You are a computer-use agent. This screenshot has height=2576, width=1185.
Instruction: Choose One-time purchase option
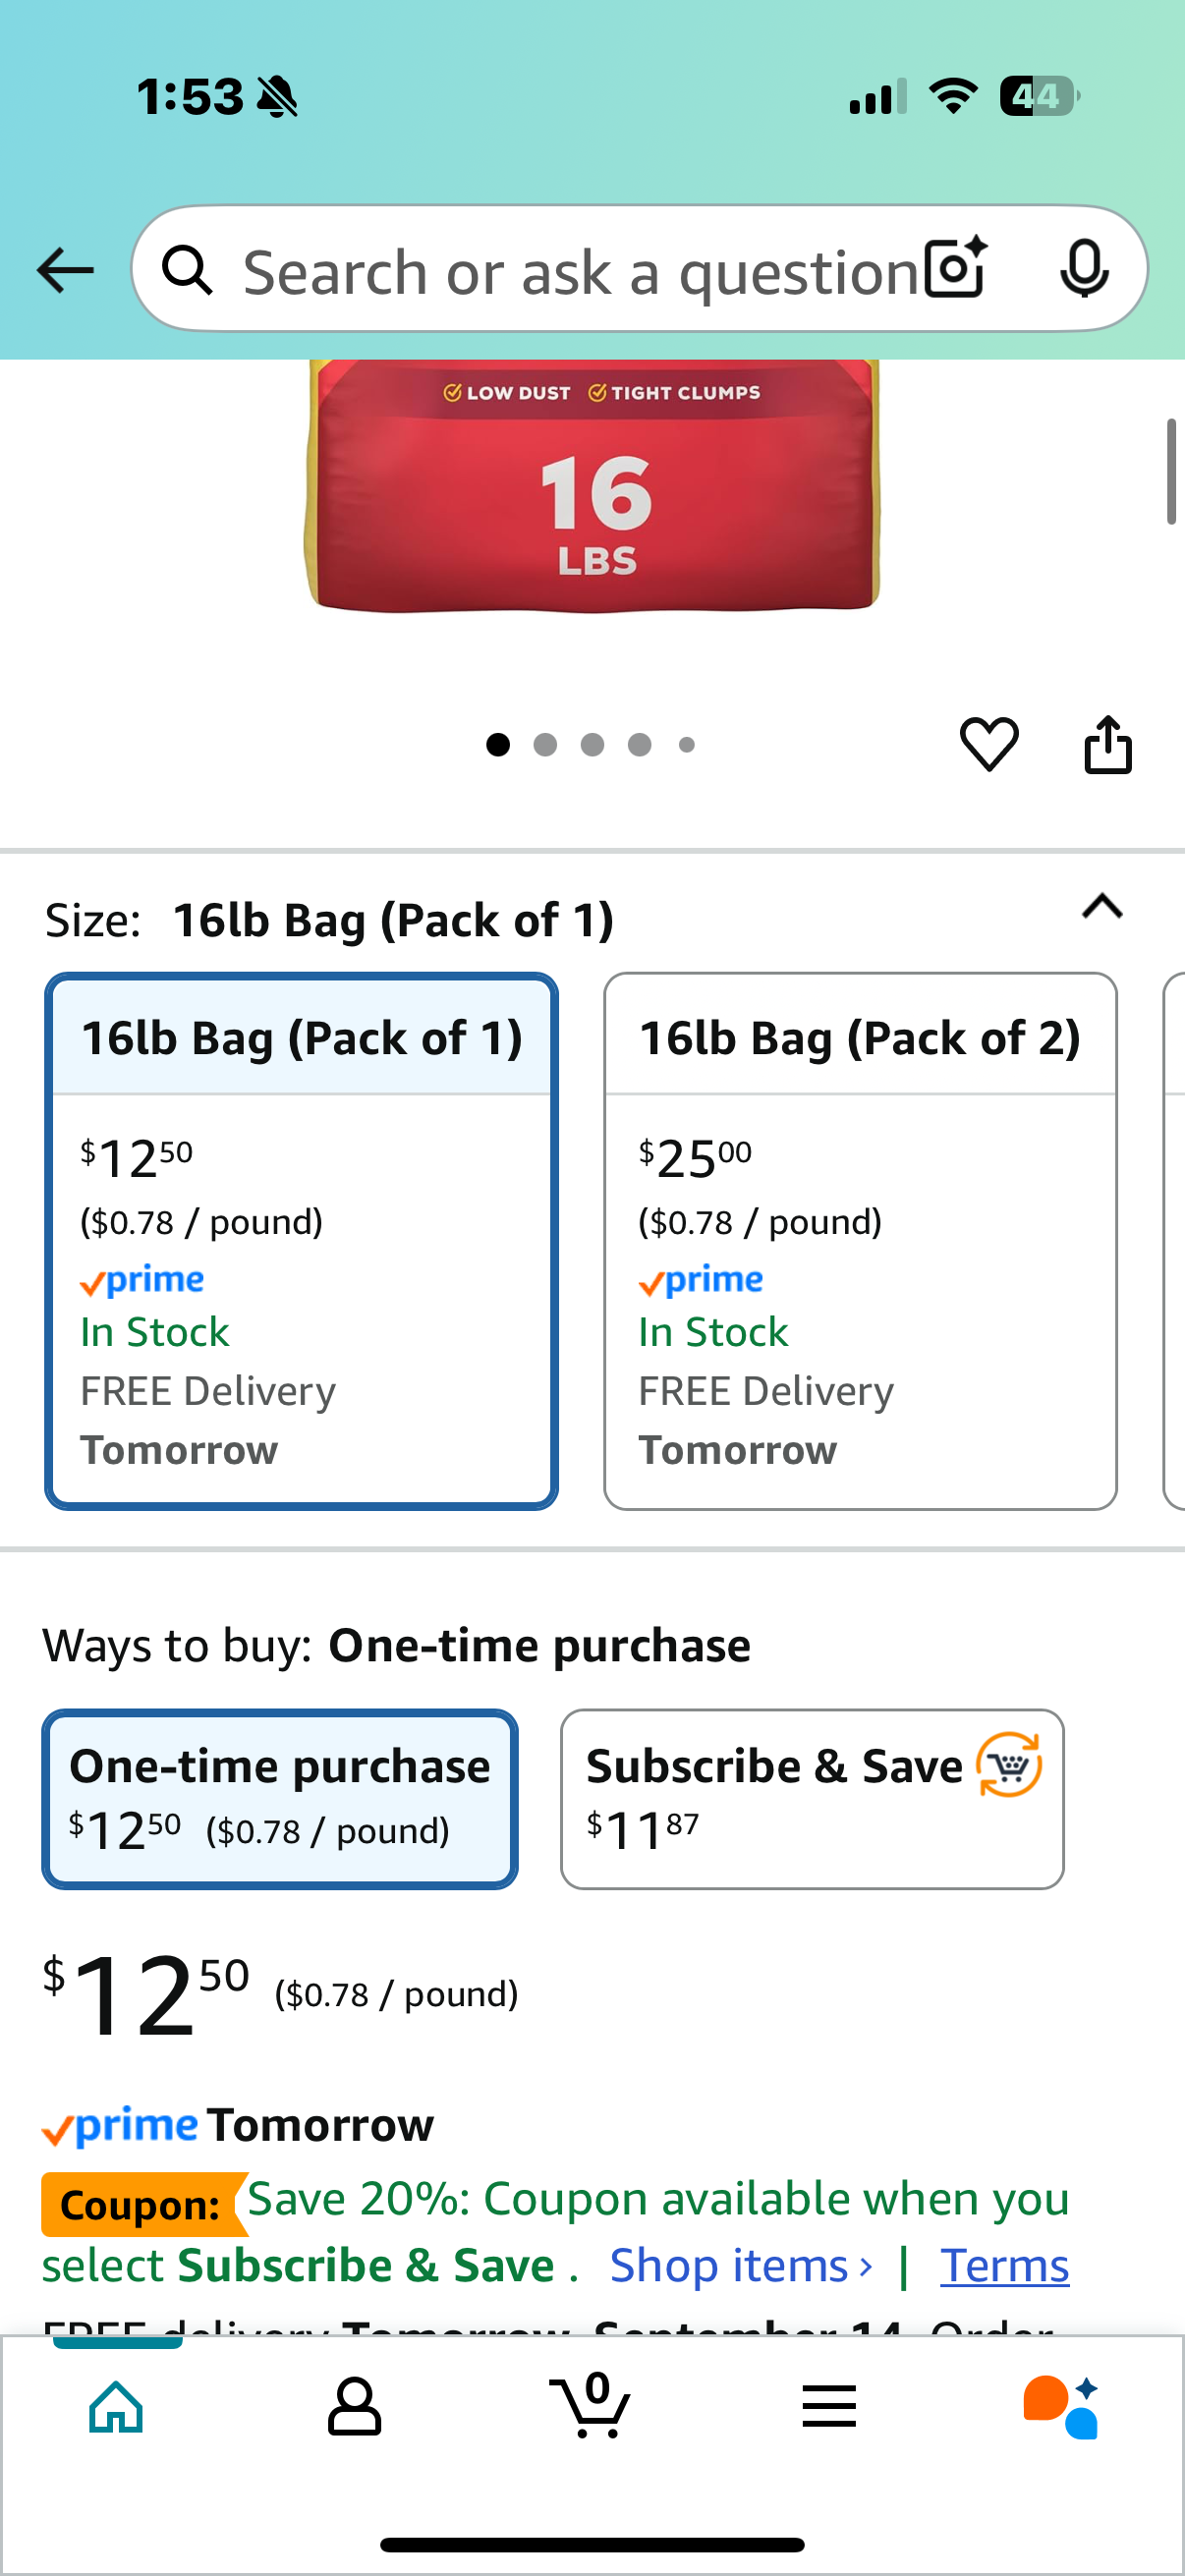(280, 1799)
